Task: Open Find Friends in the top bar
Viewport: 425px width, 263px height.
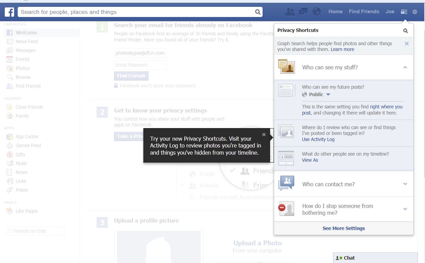Action: tap(364, 12)
